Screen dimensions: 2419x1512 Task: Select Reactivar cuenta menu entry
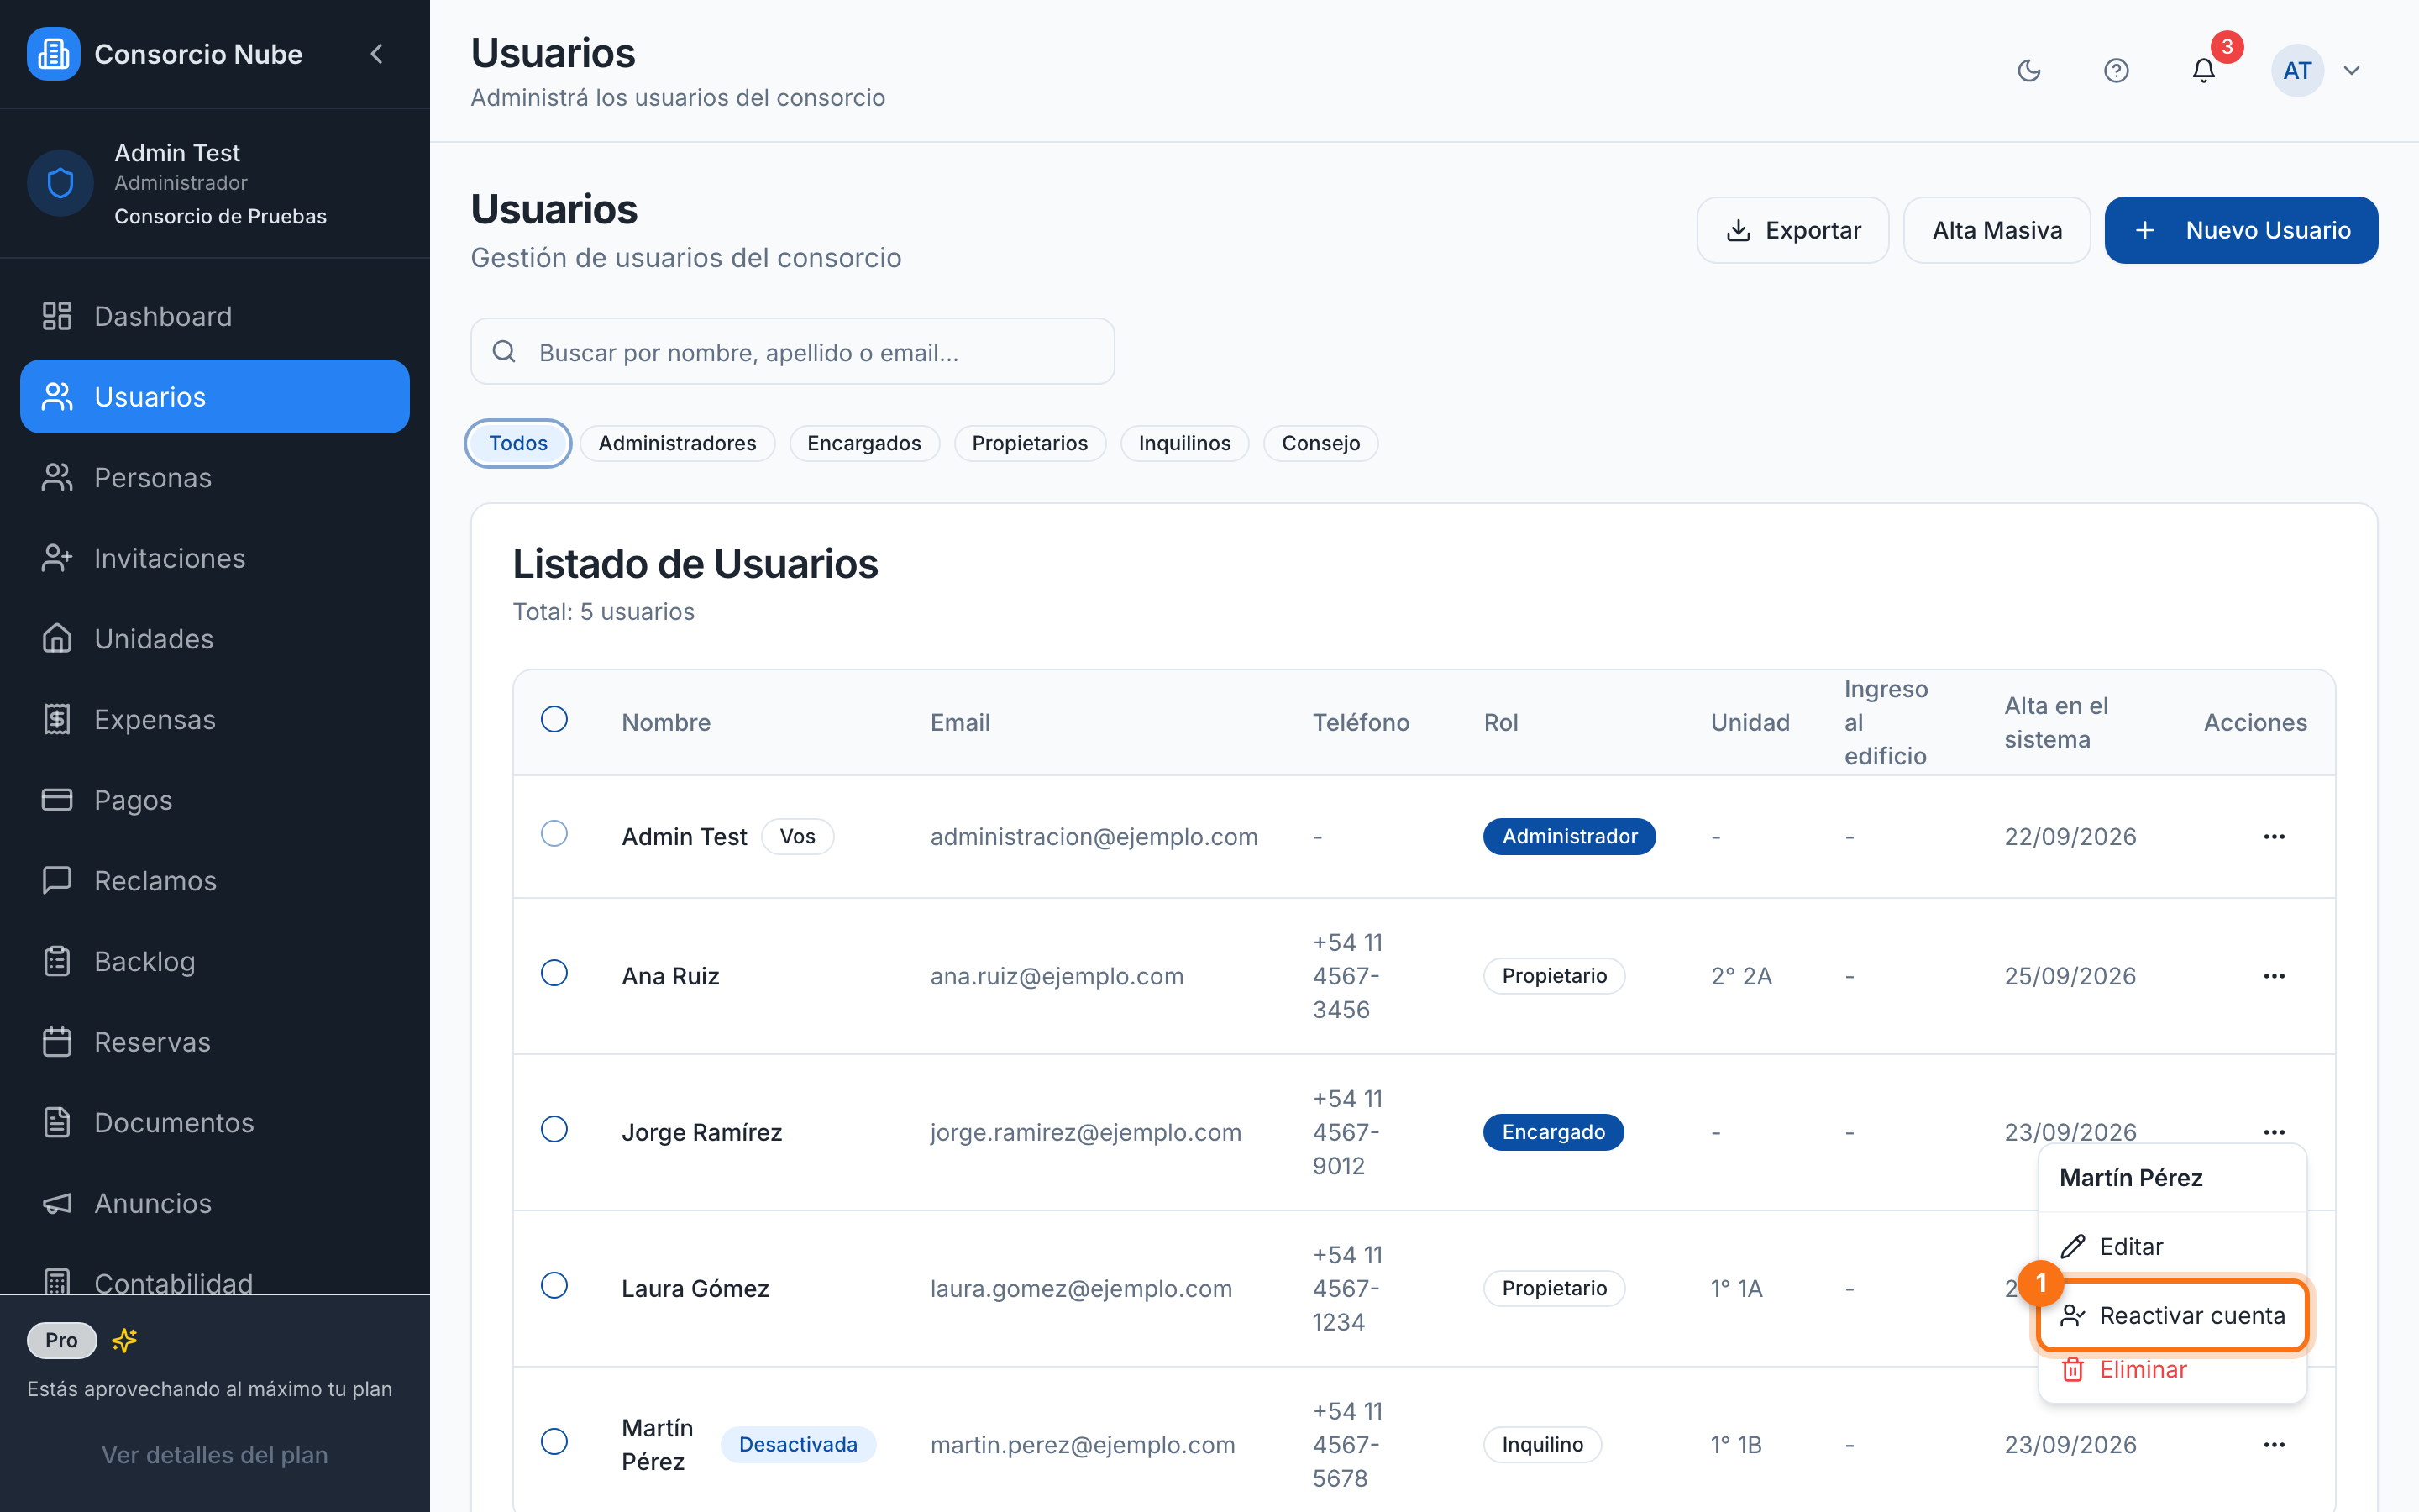coord(2172,1316)
